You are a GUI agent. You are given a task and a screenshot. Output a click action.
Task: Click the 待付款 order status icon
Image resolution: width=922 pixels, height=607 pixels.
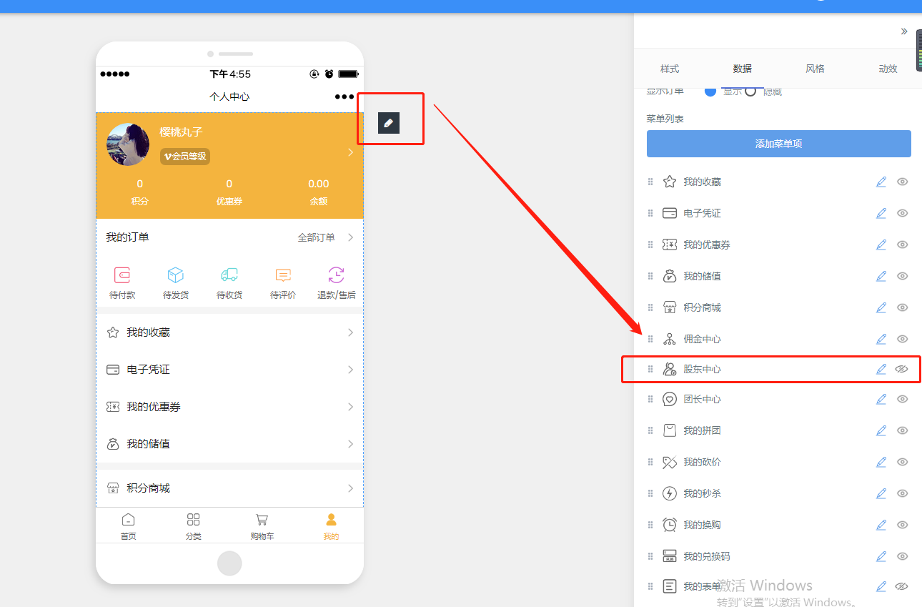pyautogui.click(x=122, y=276)
